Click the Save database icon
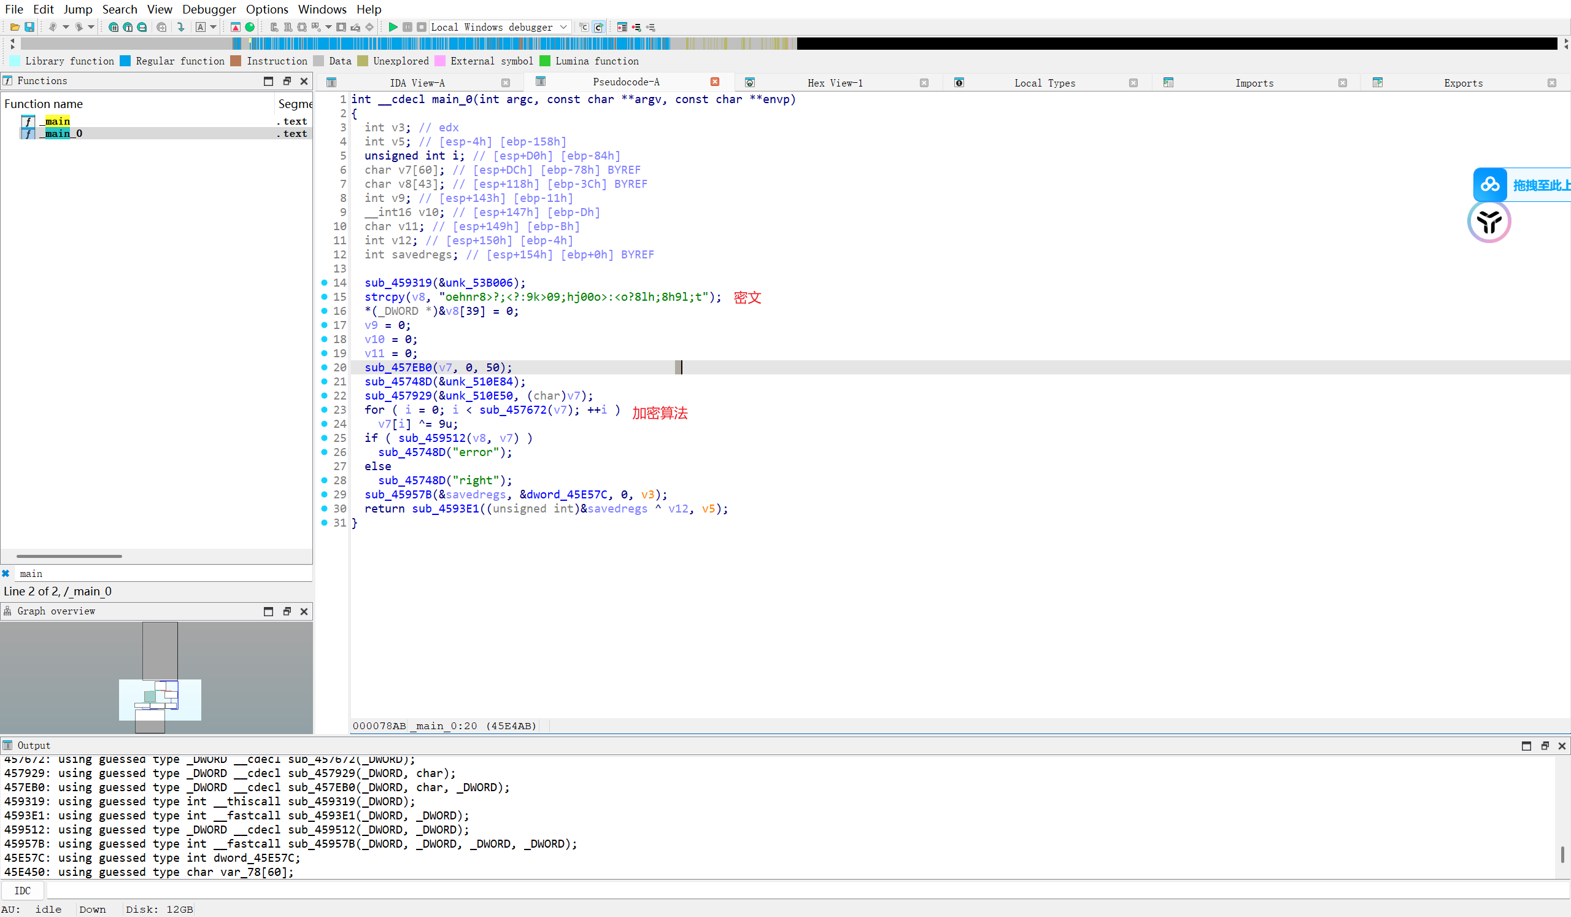Screen dimensions: 1571x917 tap(29, 27)
